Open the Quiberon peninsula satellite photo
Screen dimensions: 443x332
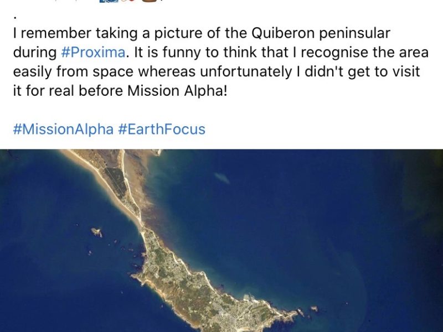221,241
